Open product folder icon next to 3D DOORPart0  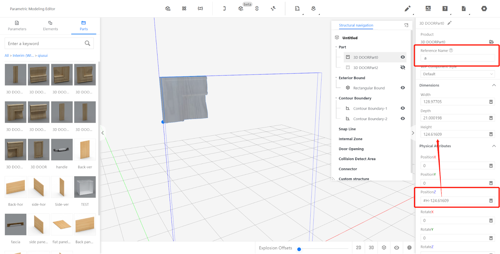point(491,42)
